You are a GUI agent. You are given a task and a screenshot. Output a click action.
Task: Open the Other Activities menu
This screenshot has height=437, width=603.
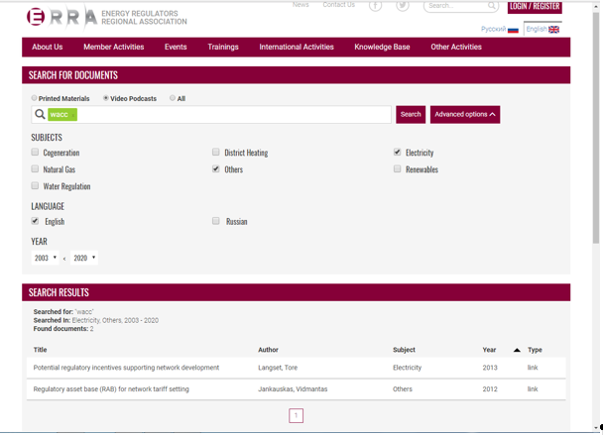[x=456, y=47]
